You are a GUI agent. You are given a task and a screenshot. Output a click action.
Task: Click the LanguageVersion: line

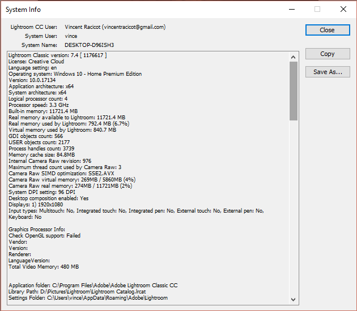coord(29,261)
